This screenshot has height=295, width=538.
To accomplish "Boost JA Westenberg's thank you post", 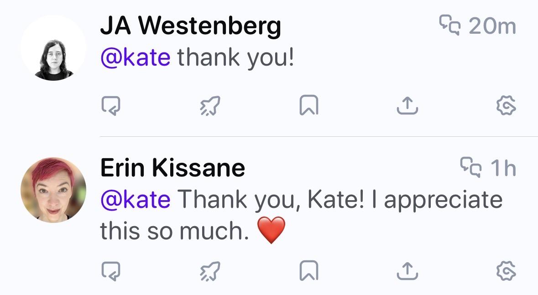I will tap(210, 106).
